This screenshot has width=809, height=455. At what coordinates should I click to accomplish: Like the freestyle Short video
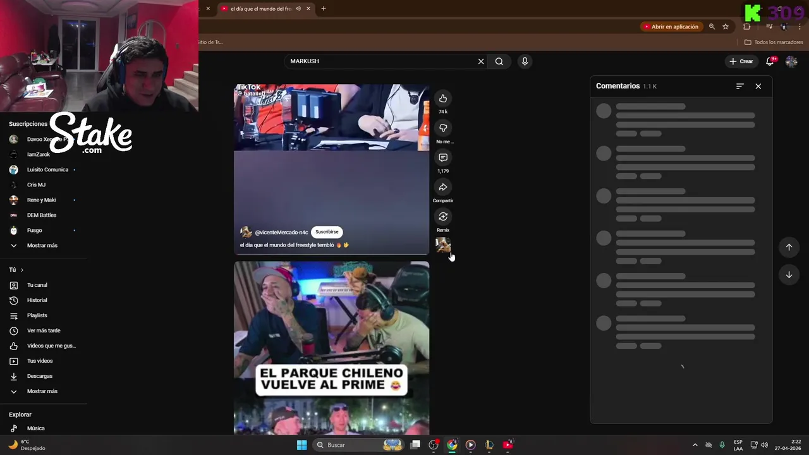coord(443,99)
